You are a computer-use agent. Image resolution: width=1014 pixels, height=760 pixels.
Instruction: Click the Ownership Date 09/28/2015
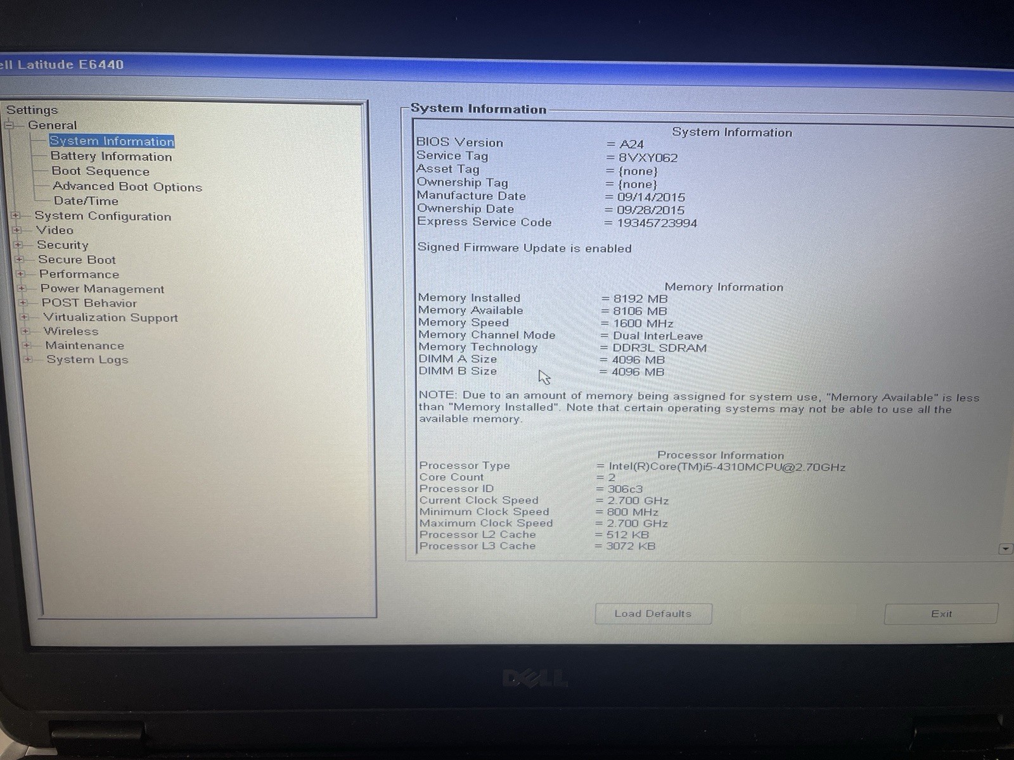(x=650, y=210)
